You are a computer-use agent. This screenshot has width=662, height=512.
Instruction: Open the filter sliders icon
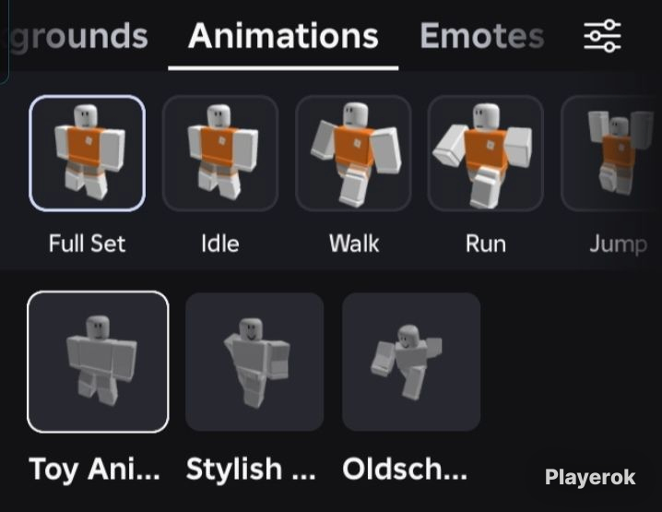point(602,36)
